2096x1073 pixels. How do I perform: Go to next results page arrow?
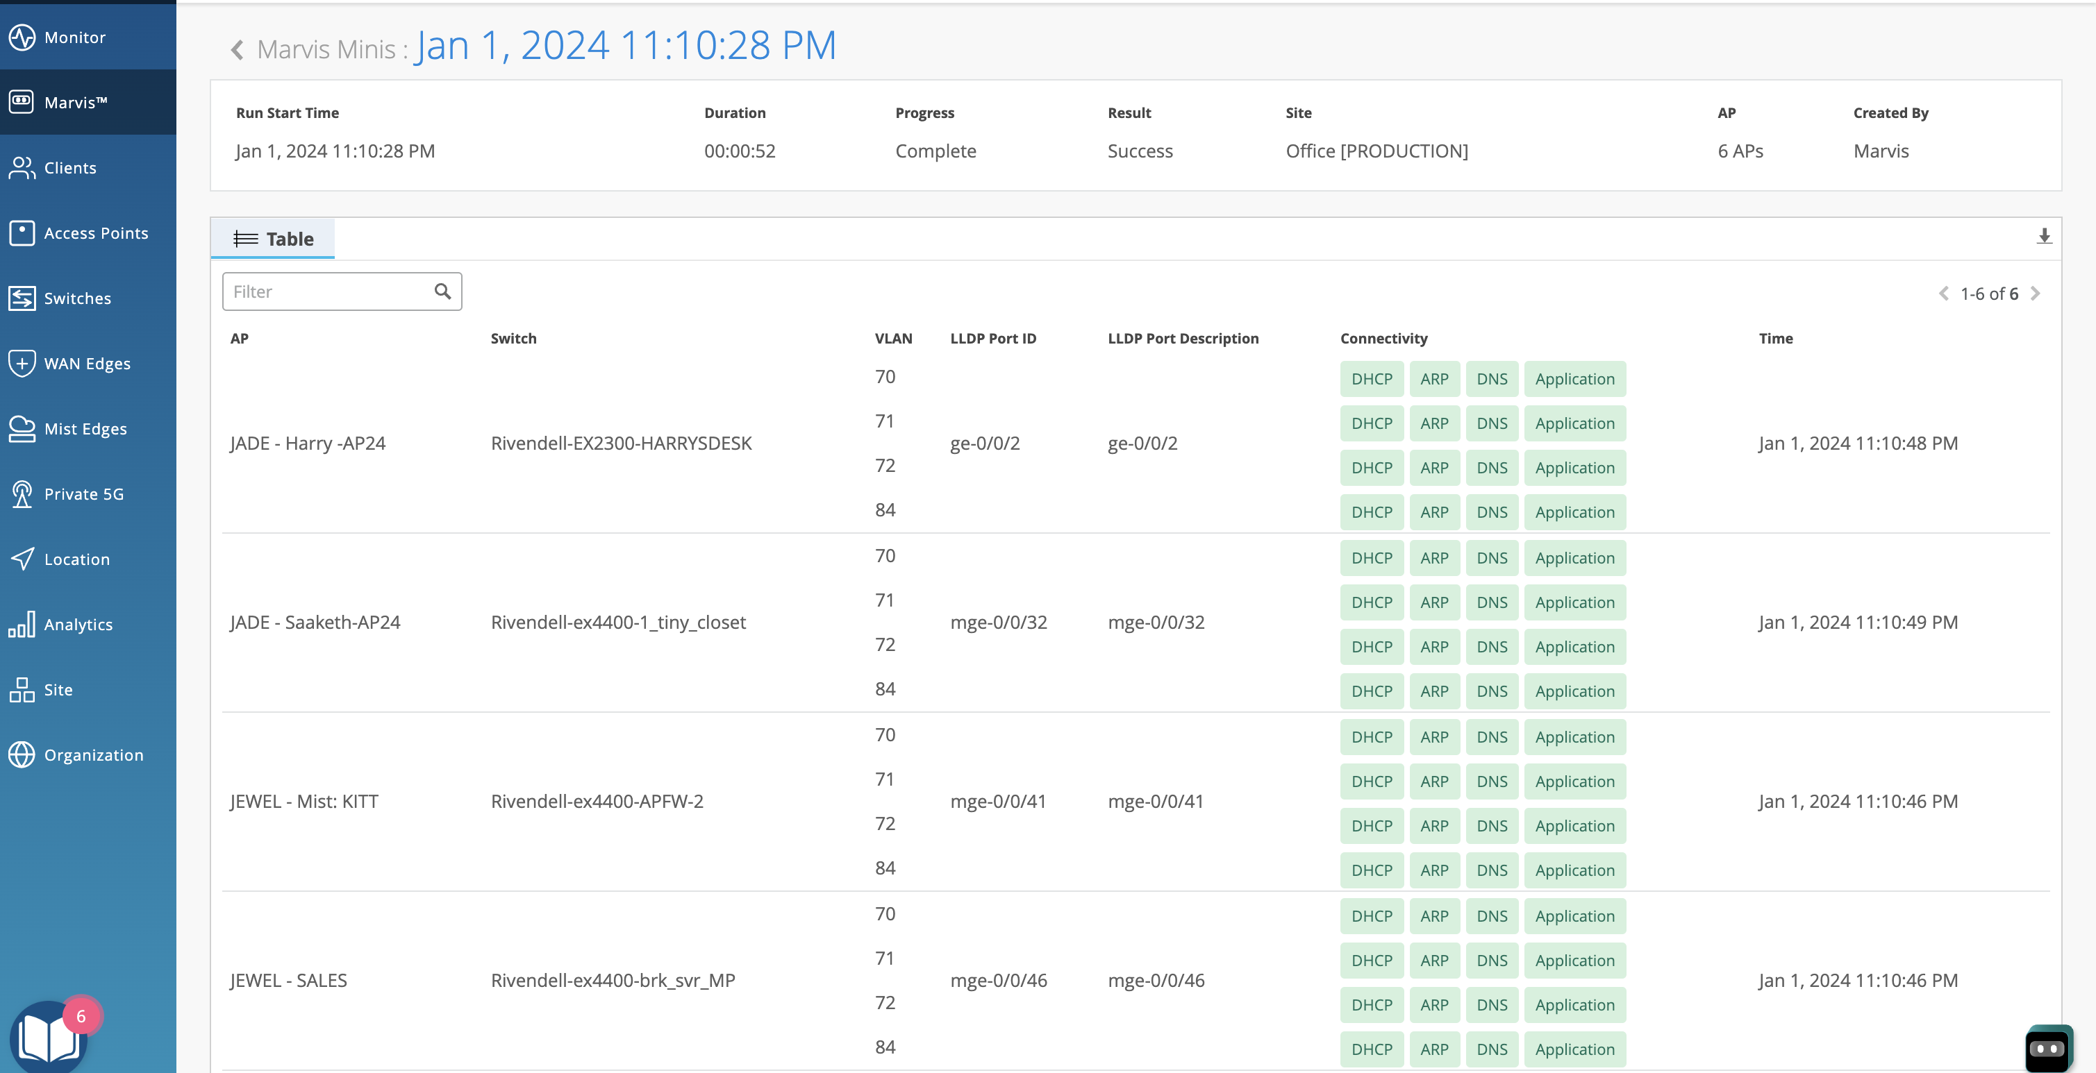coord(2035,294)
